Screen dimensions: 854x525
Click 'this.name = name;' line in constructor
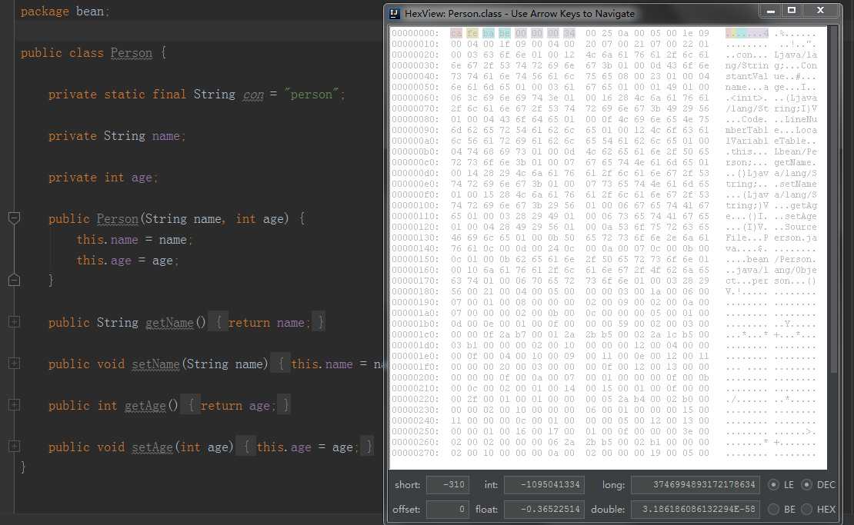coord(135,240)
